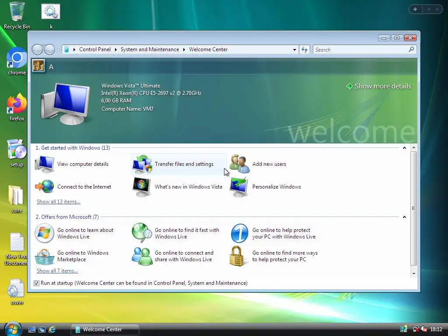Viewport: 448px width, 336px height.
Task: Expand arrow after Control Panel breadcrumb
Action: tap(115, 50)
